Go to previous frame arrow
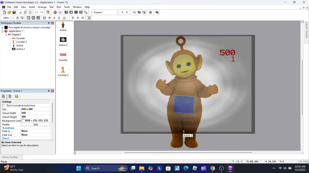Screen dimensions: 309x173 (x=122, y=12)
